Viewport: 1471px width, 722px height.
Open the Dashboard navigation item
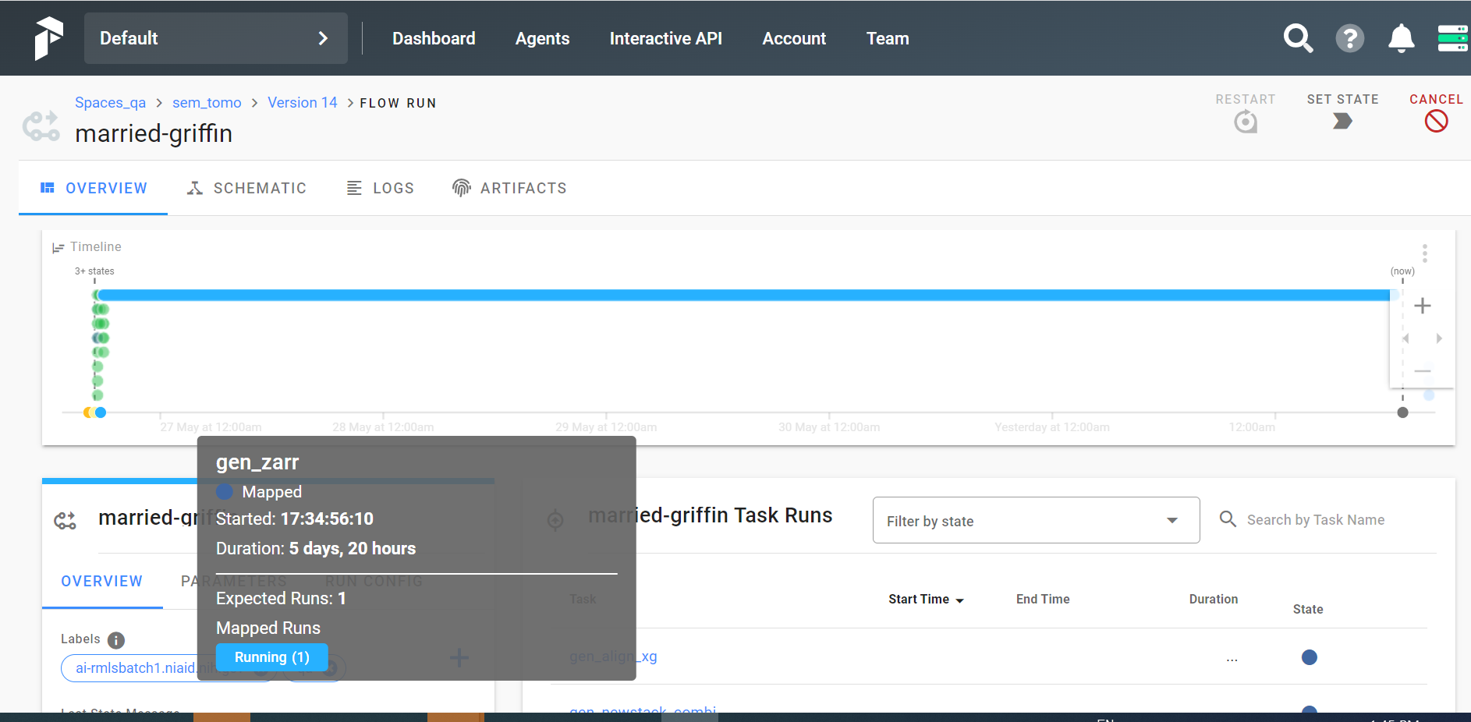[434, 37]
